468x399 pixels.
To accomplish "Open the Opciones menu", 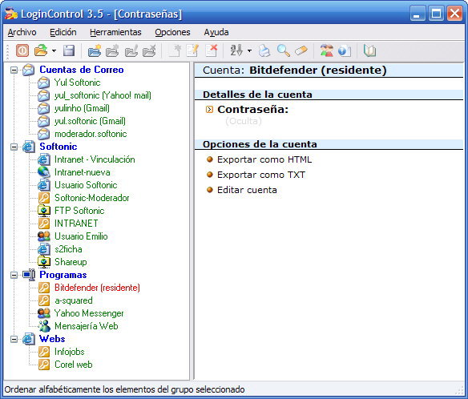I will coord(172,32).
